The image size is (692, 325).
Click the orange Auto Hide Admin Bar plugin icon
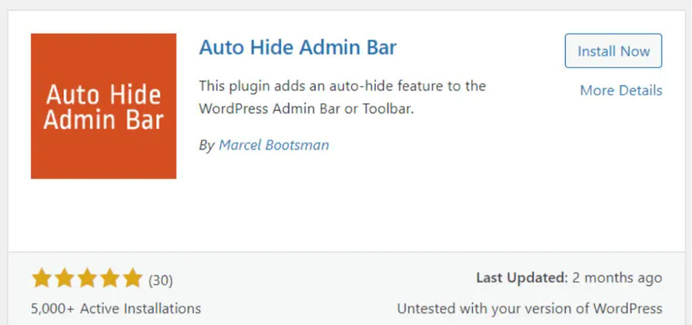click(103, 106)
